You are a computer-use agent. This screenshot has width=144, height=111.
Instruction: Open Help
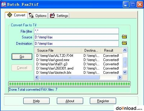tap(36, 101)
